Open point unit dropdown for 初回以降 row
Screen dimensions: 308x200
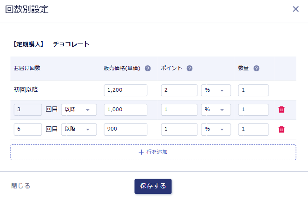click(216, 90)
